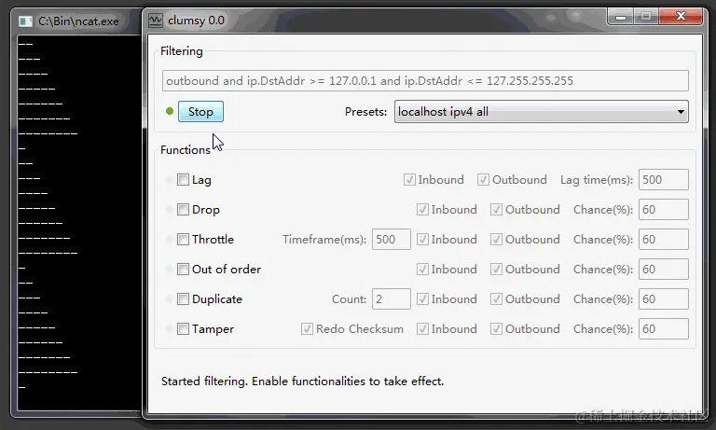The width and height of the screenshot is (716, 430).
Task: Click the Presets label
Action: [x=365, y=112]
